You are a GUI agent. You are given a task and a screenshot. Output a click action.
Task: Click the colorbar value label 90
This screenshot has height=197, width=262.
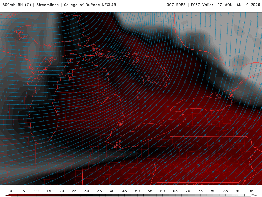pyautogui.click(x=238, y=191)
